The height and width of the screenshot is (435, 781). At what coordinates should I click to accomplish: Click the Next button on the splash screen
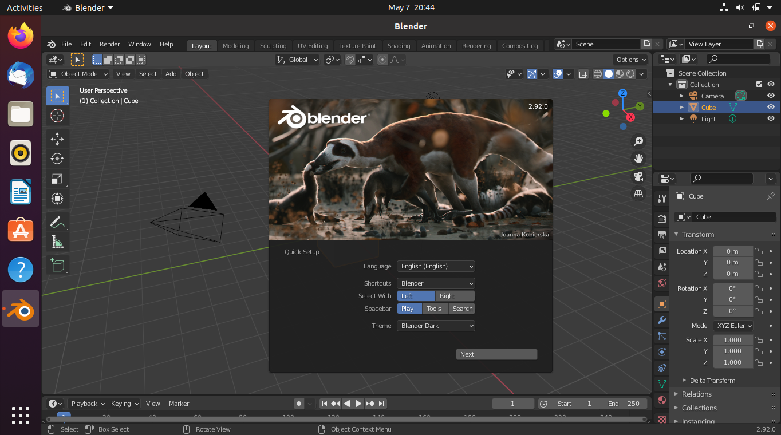coord(496,354)
